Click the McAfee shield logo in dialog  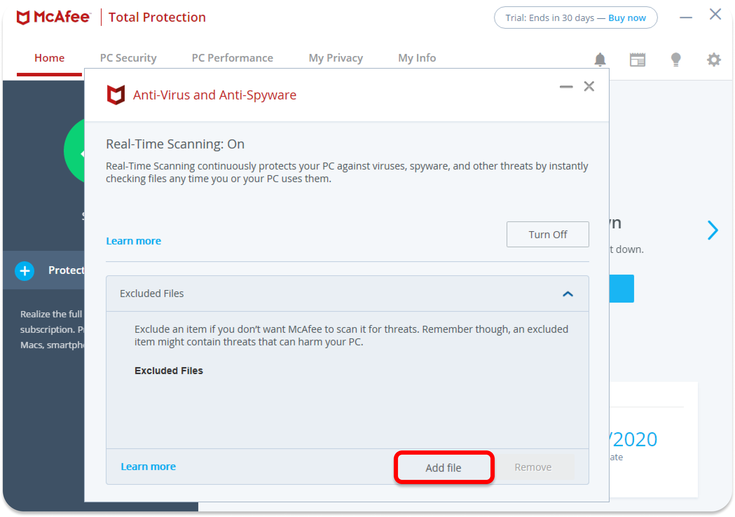(x=116, y=95)
